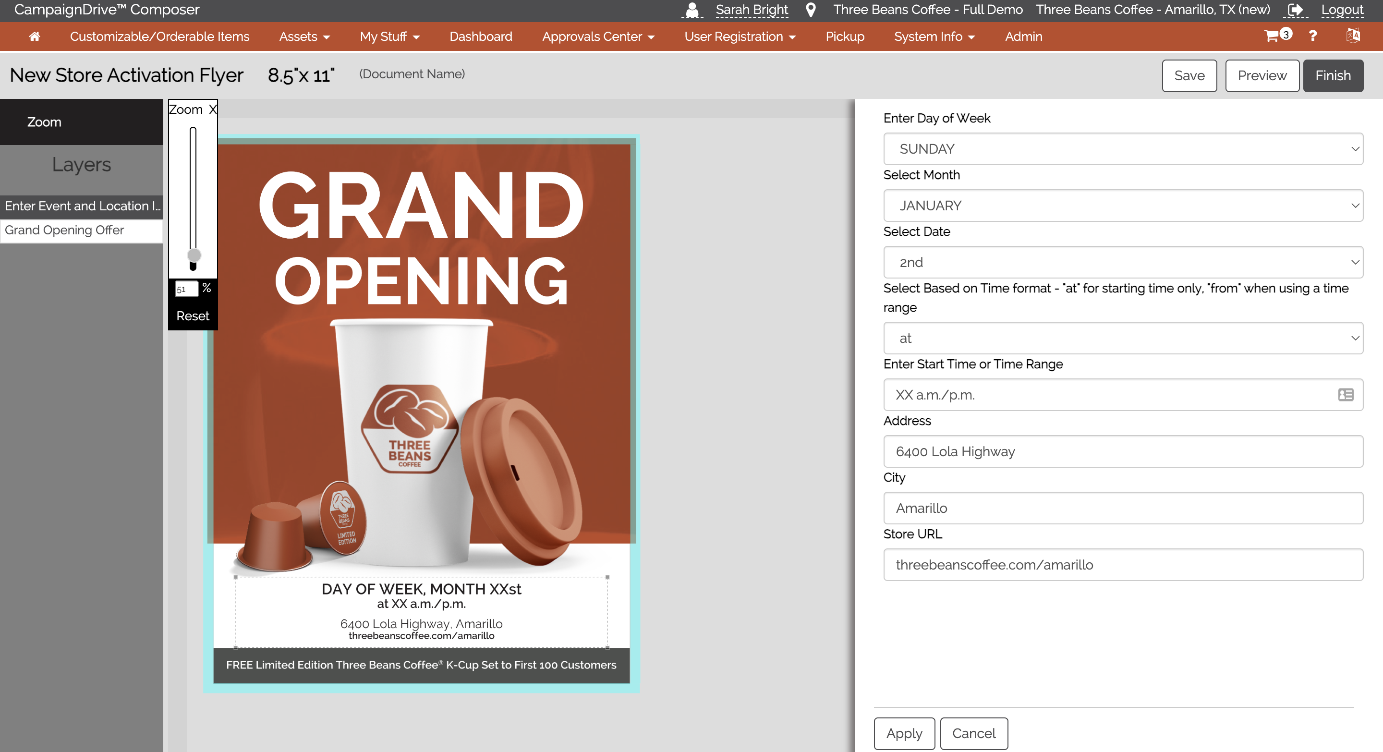Click the Layers heading

(82, 165)
